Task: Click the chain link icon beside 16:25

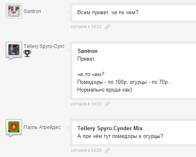Action: 107,104
